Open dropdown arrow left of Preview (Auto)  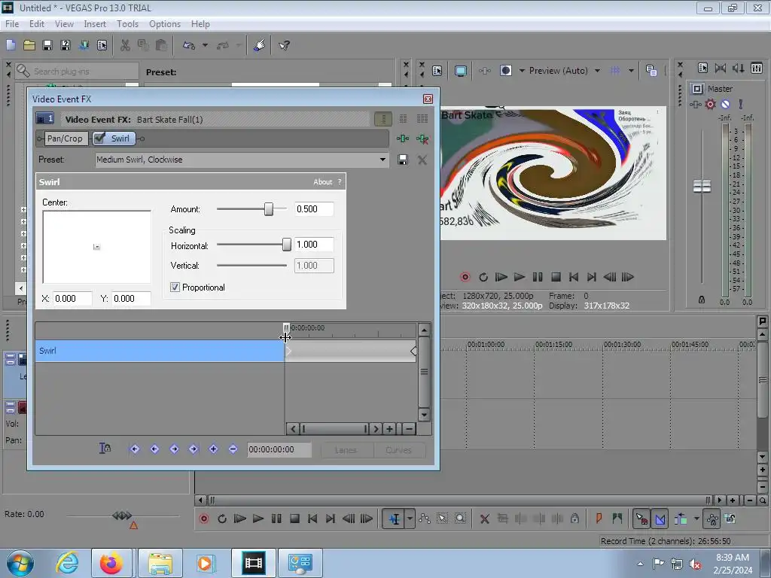pos(522,71)
